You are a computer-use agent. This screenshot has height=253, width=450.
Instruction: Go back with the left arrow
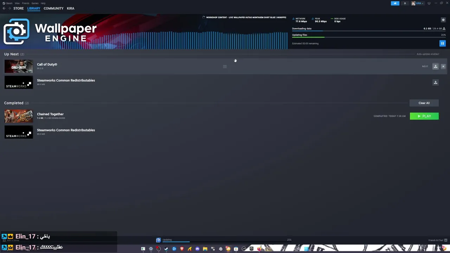pyautogui.click(x=4, y=8)
